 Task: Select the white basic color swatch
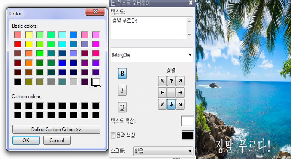tap(96, 82)
